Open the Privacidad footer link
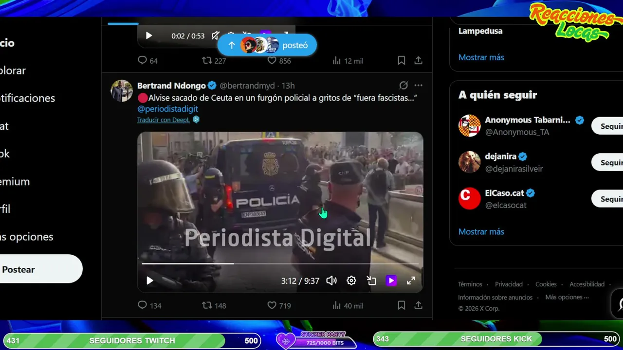This screenshot has height=350, width=623. point(509,284)
